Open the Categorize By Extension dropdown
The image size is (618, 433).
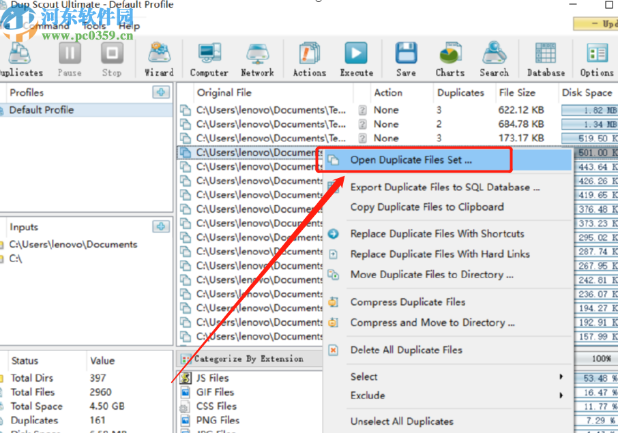coord(250,359)
